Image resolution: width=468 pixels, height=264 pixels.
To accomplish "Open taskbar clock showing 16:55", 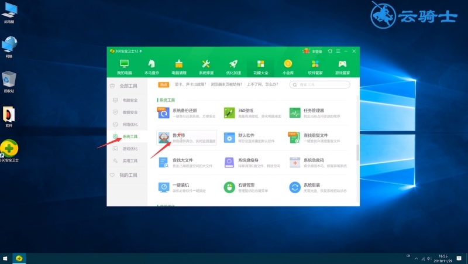I will pyautogui.click(x=443, y=259).
